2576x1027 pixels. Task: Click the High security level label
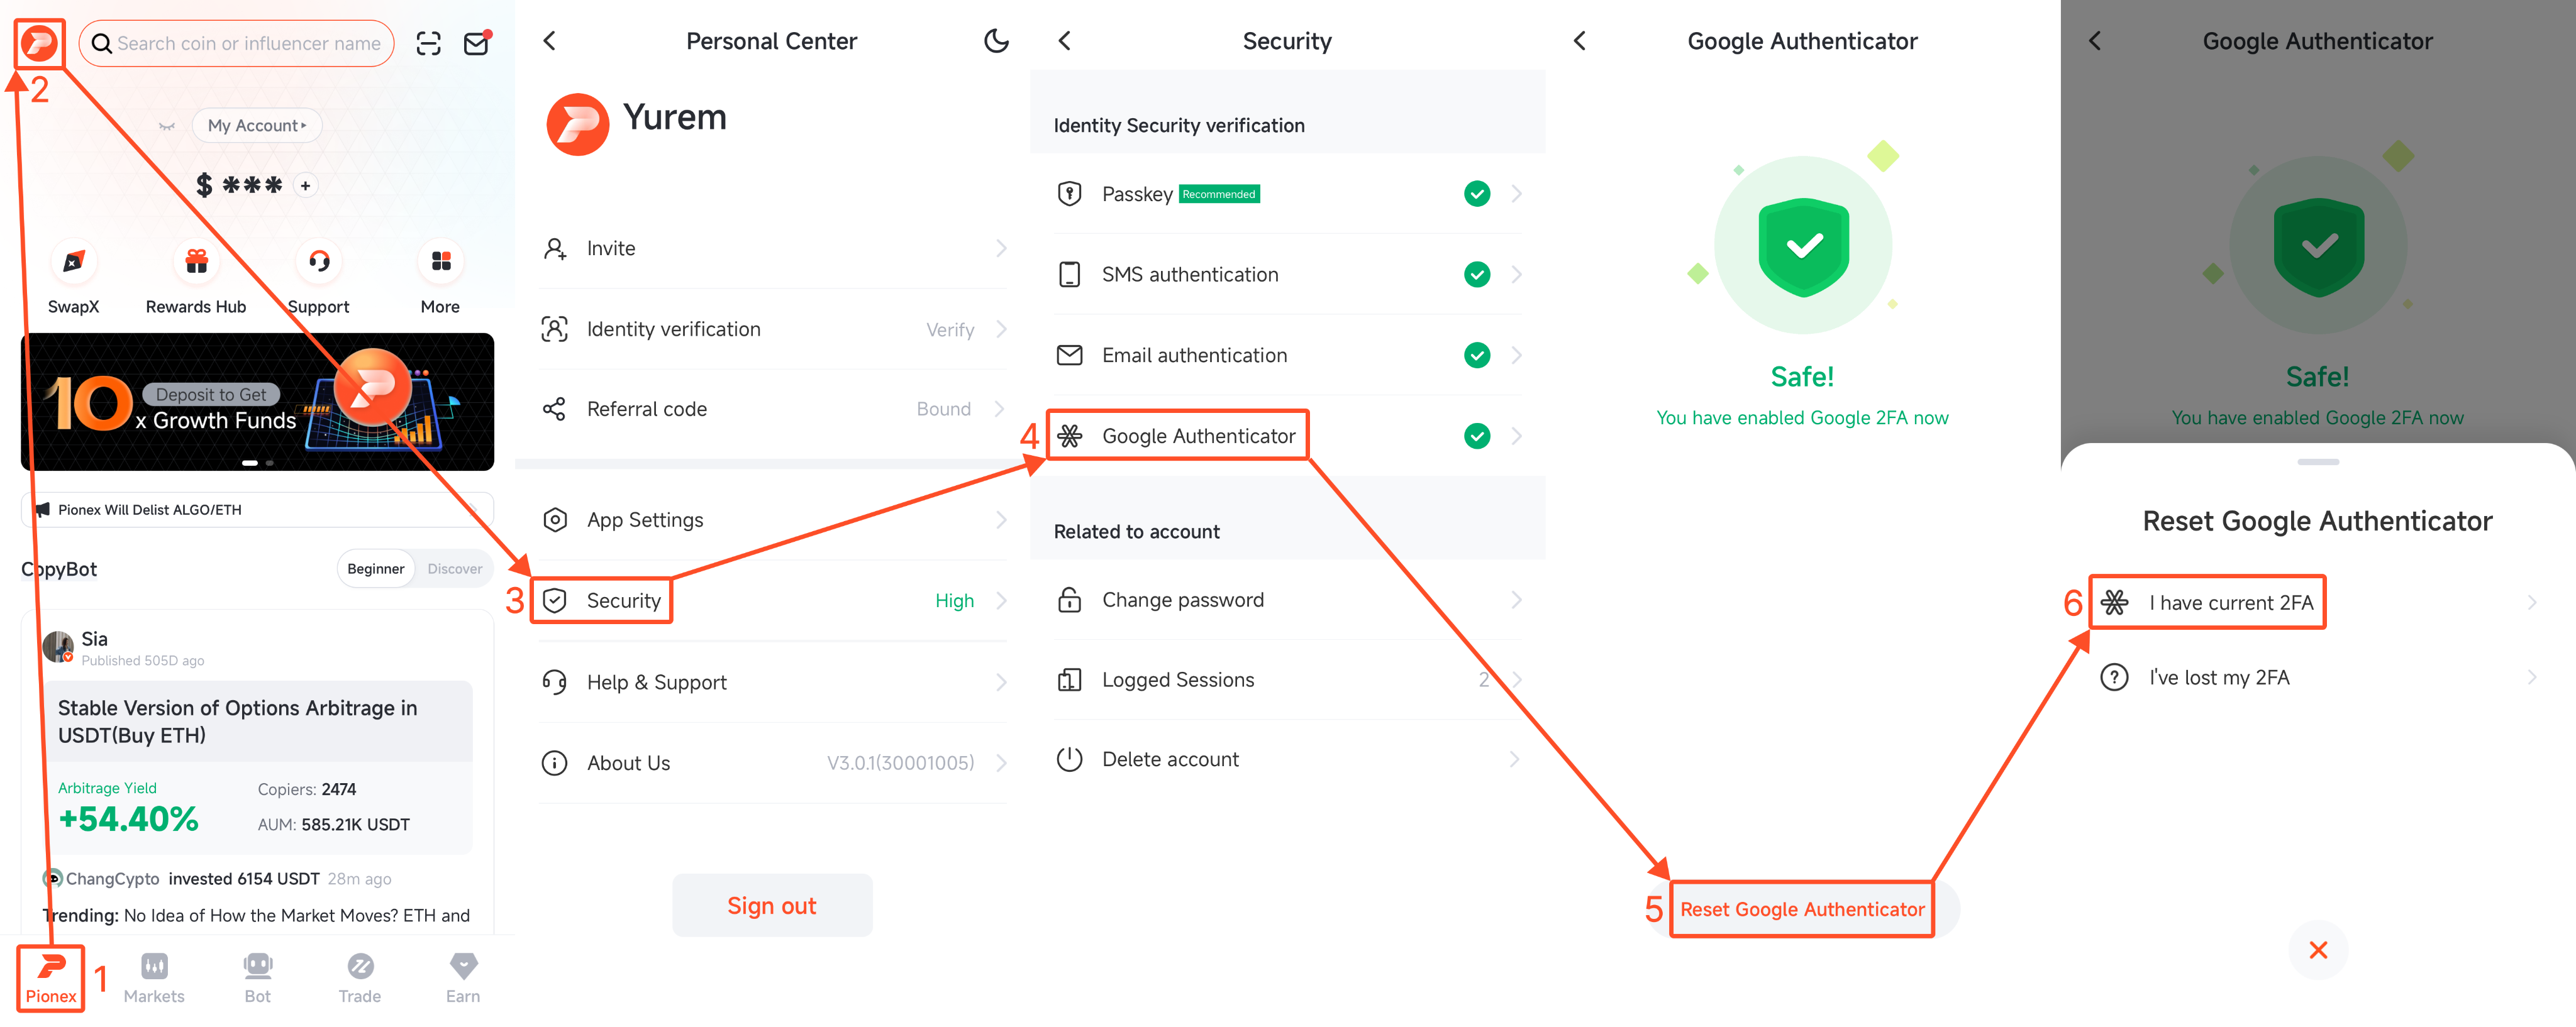pos(954,600)
